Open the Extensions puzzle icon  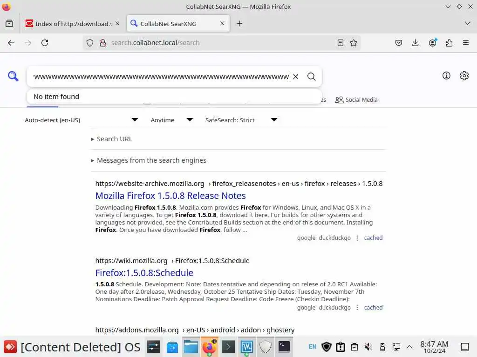pyautogui.click(x=450, y=43)
